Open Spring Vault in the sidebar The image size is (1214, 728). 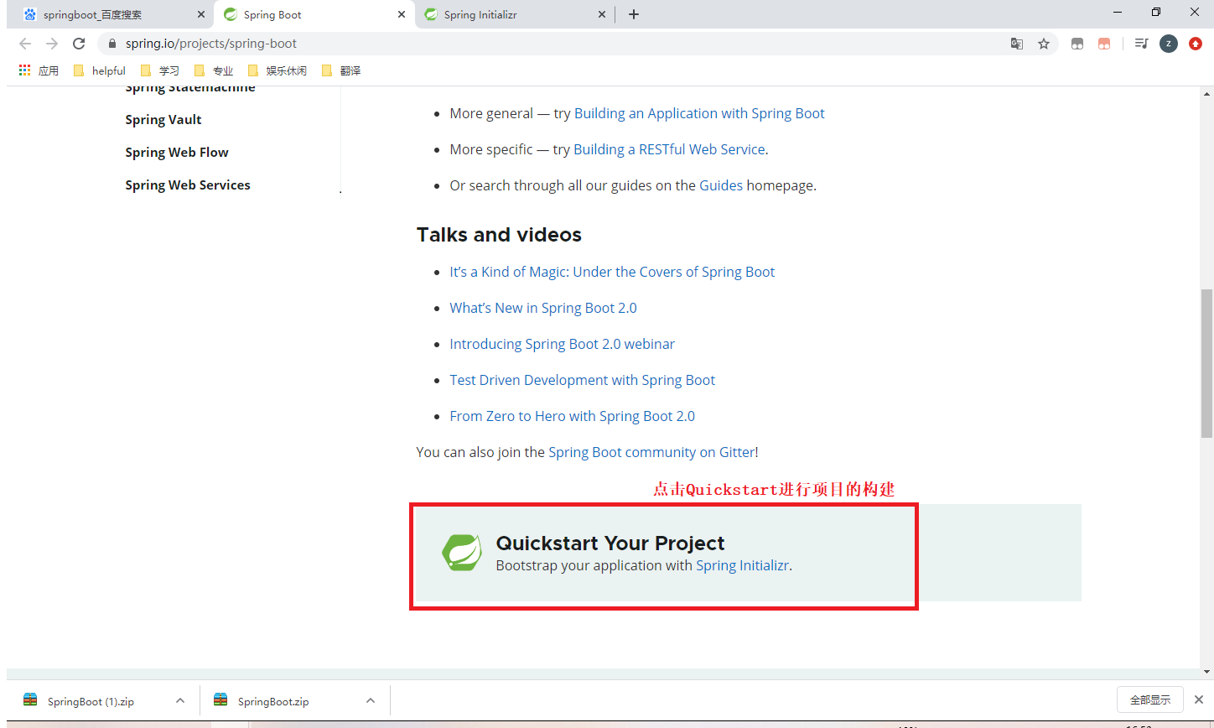coord(163,119)
